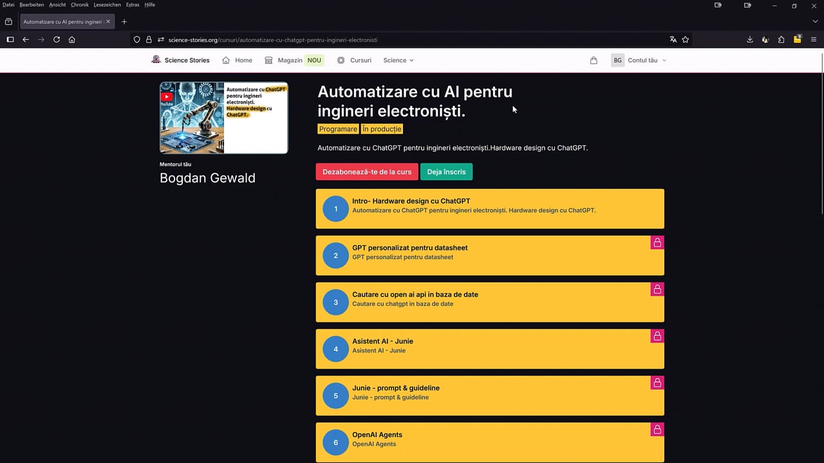824x463 pixels.
Task: Expand the Contul tău account dropdown
Action: pyautogui.click(x=639, y=60)
